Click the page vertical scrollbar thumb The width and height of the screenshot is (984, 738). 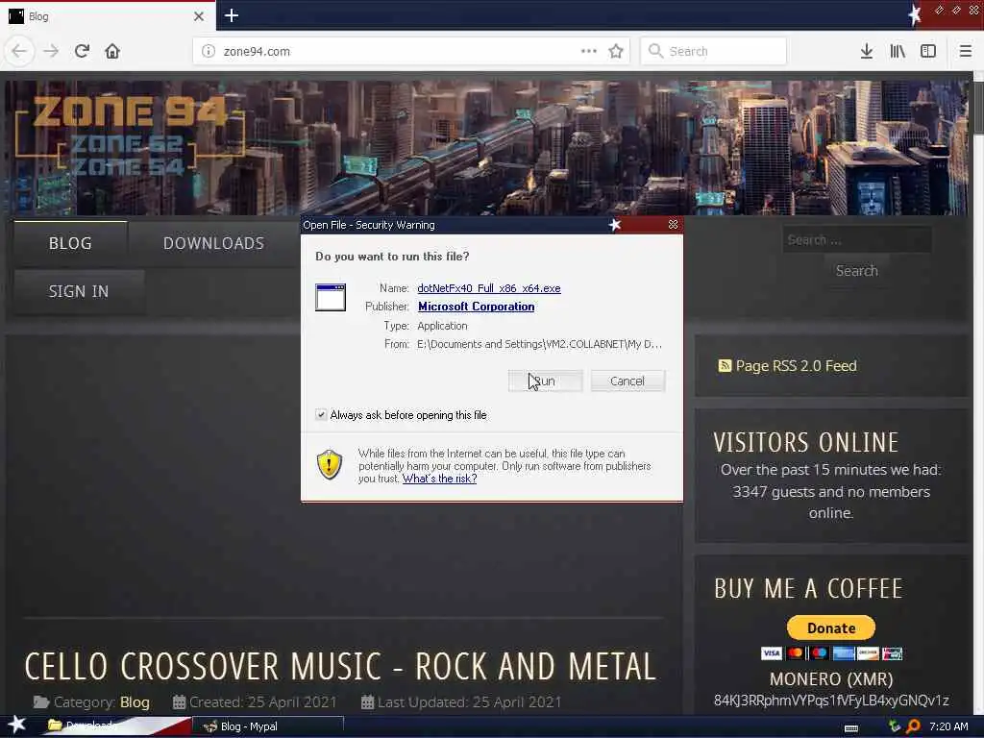pyautogui.click(x=978, y=107)
